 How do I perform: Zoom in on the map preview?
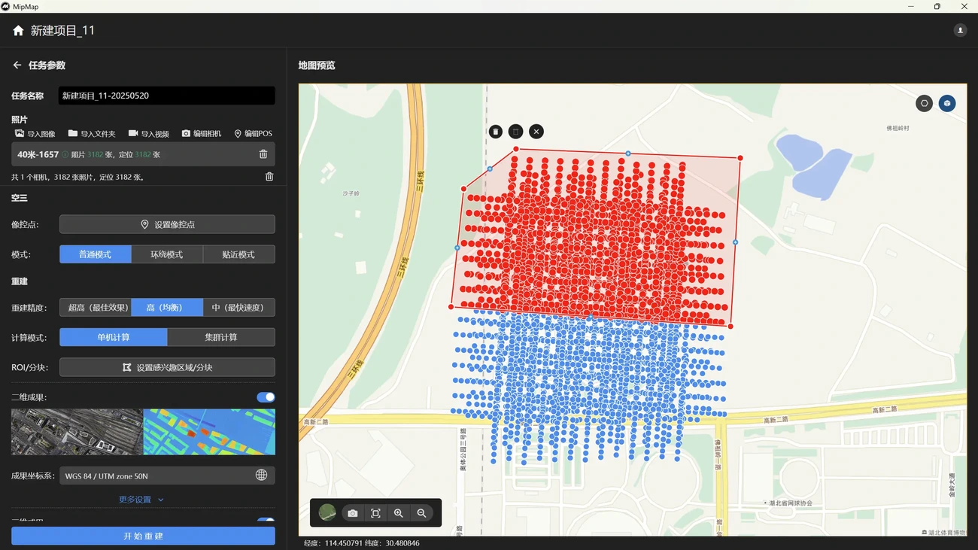398,513
